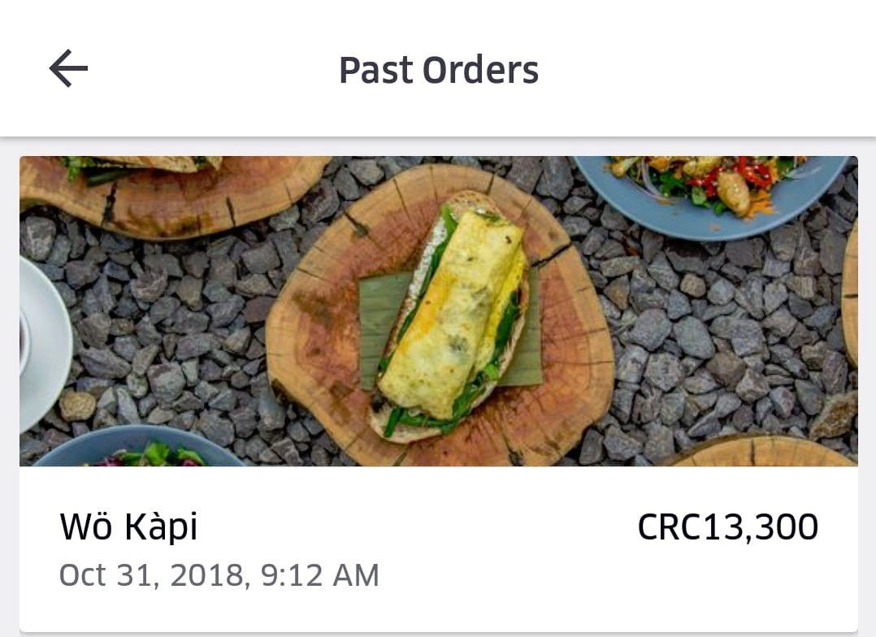Tap the CRC13,300 order total
This screenshot has height=637, width=876.
(x=727, y=527)
